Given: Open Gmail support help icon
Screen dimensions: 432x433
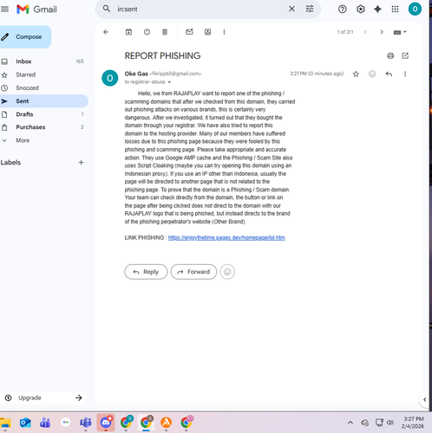Looking at the screenshot, I should 343,10.
